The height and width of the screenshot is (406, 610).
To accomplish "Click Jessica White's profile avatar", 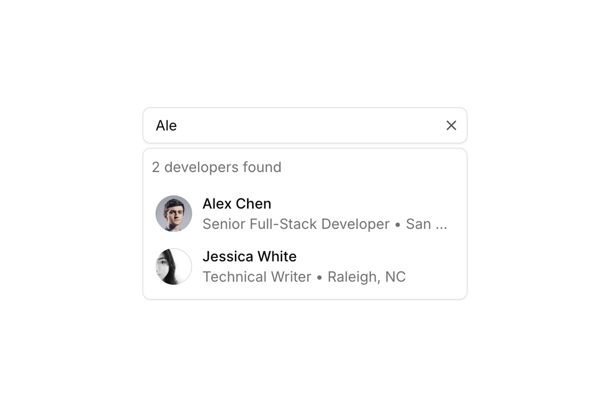I will pos(174,266).
